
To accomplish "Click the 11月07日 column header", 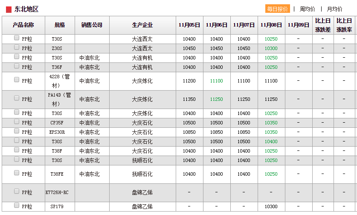I will point(244,25).
